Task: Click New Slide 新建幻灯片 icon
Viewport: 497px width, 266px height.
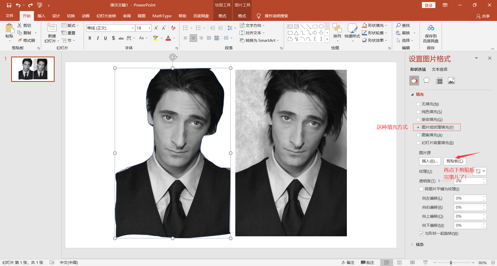Action: tap(52, 28)
